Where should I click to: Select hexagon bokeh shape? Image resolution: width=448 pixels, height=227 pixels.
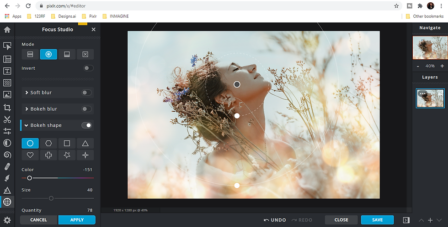tap(48, 143)
